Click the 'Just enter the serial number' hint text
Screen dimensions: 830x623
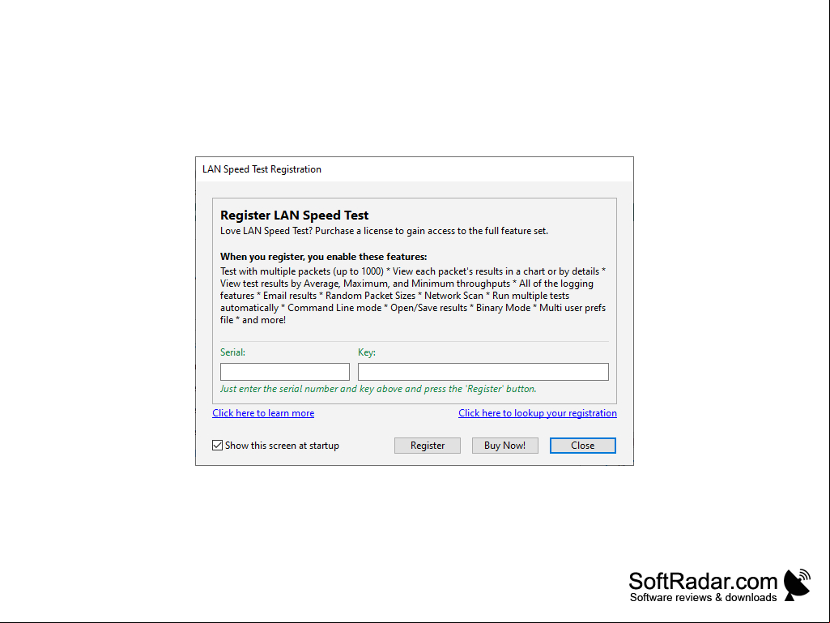(378, 389)
